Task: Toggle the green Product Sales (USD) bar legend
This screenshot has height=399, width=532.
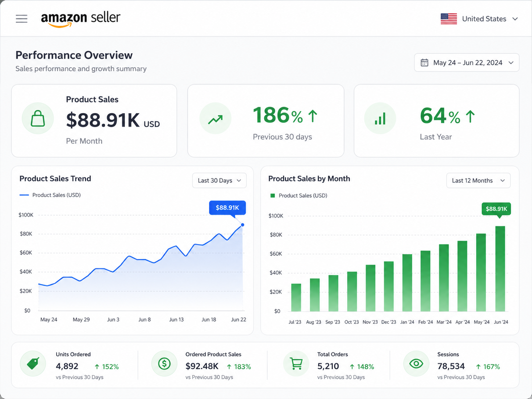Action: (299, 195)
